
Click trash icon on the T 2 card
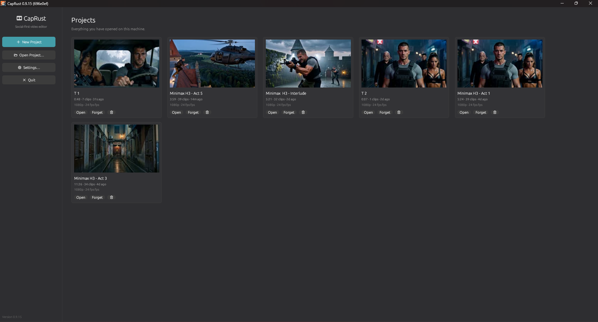tap(399, 112)
